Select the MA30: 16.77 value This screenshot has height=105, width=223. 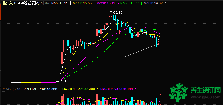point(129,3)
